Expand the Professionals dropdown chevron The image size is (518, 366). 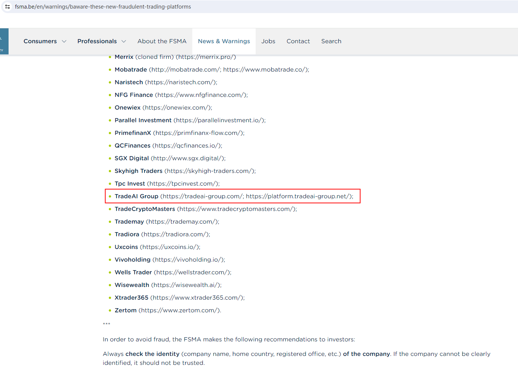[124, 41]
